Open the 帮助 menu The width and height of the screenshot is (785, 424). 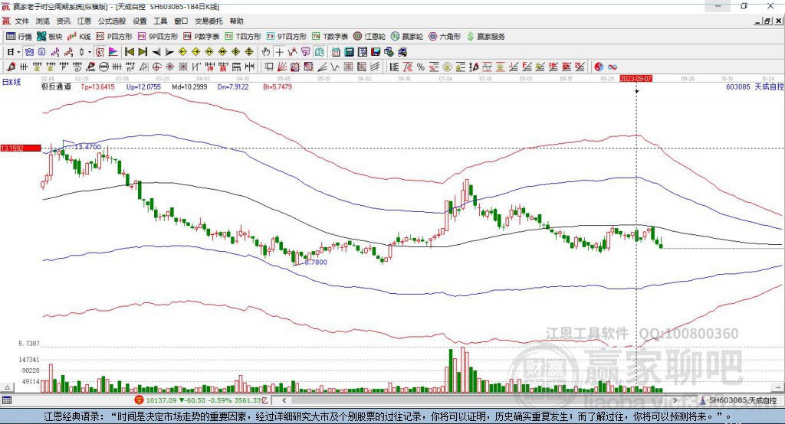click(236, 21)
